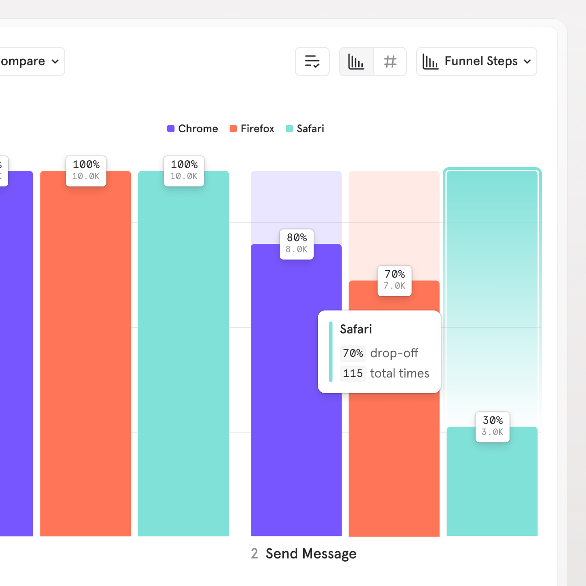
Task: Click the Safari 100% 10.0K label
Action: [184, 171]
